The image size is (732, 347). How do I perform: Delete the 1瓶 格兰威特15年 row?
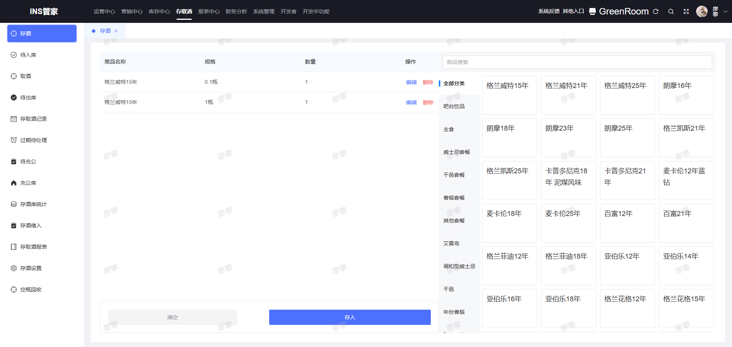[428, 102]
